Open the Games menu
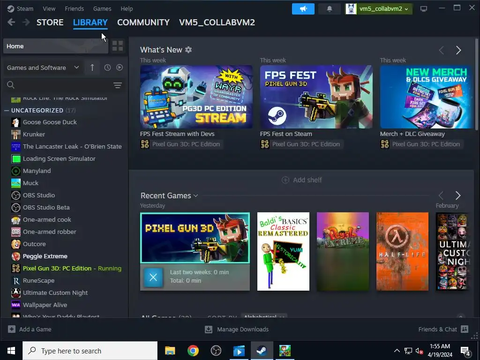This screenshot has height=360, width=480. [x=102, y=8]
